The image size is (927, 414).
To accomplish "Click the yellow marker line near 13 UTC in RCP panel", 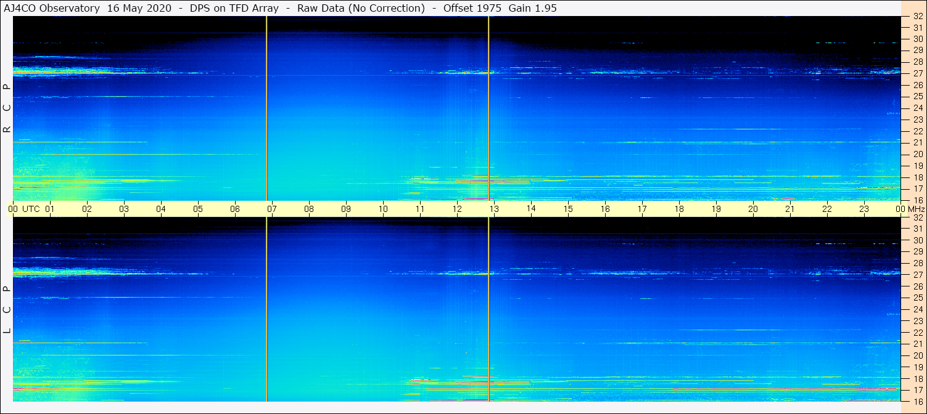I will [x=488, y=108].
